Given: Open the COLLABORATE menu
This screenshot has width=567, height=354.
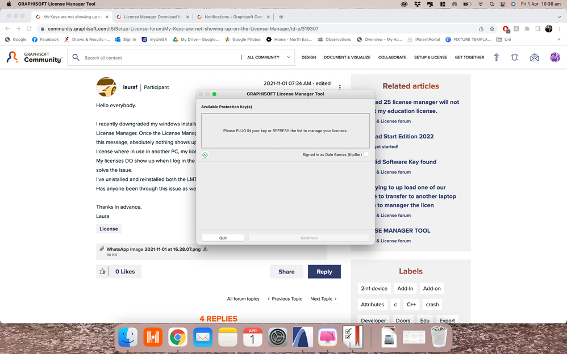Looking at the screenshot, I should tap(393, 57).
